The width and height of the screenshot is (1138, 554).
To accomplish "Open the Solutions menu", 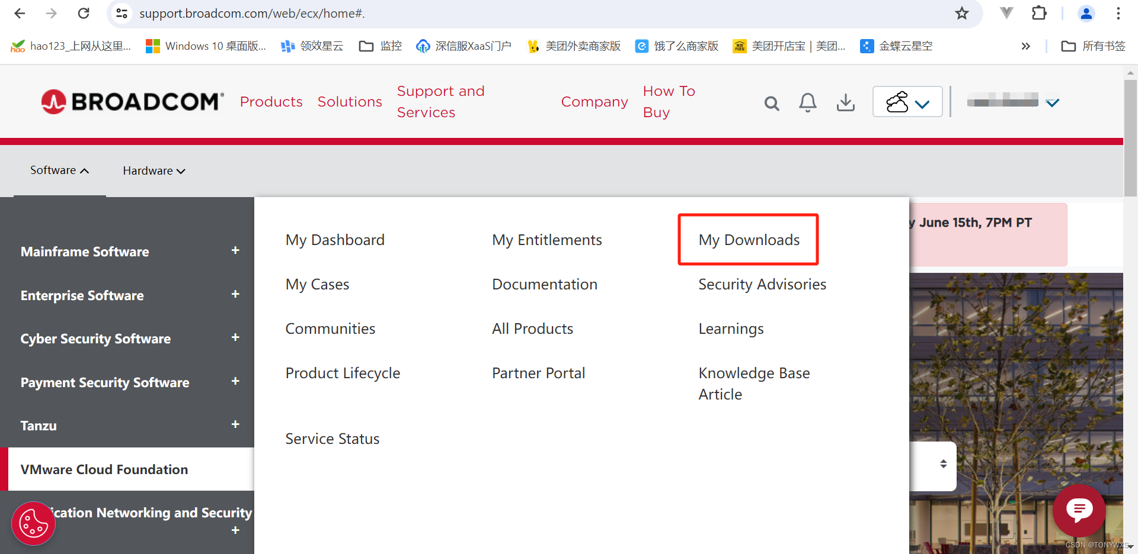I will click(x=350, y=102).
